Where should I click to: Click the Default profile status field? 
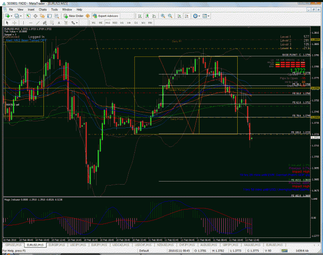144,251
